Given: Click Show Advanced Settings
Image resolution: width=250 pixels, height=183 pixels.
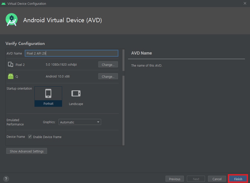Looking at the screenshot, I should [27, 151].
